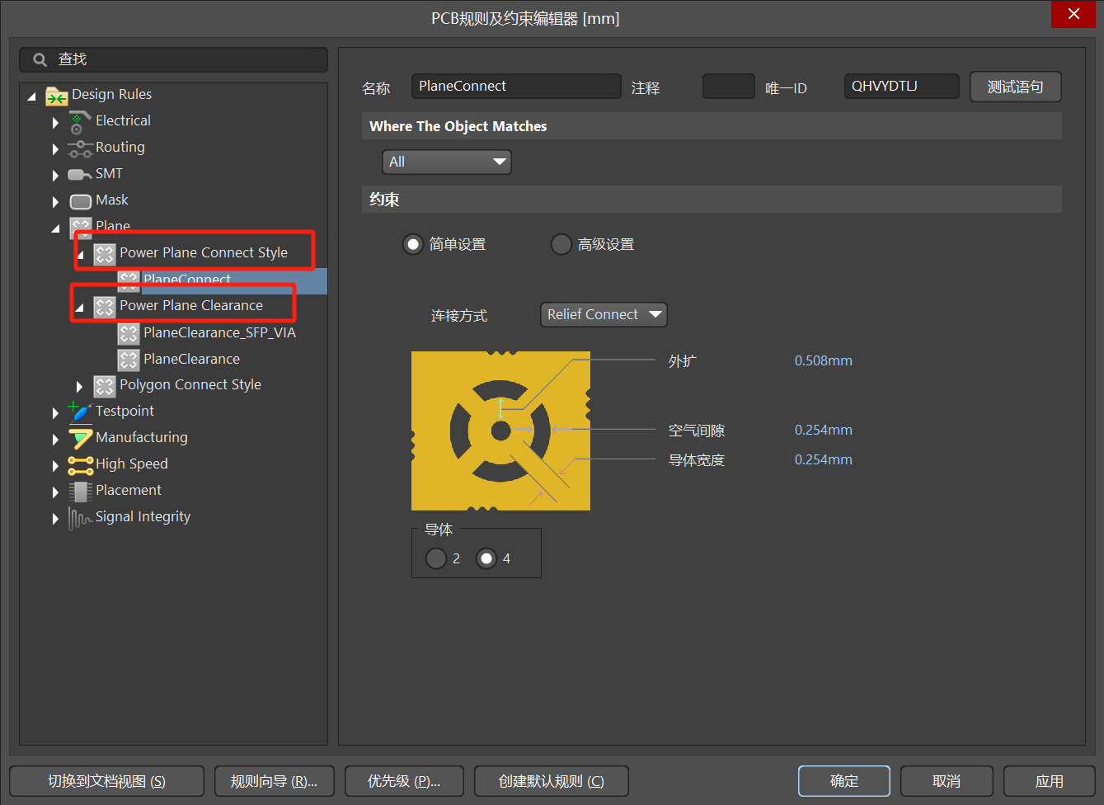The width and height of the screenshot is (1104, 805).
Task: Expand the Routing rules node
Action: 55,149
